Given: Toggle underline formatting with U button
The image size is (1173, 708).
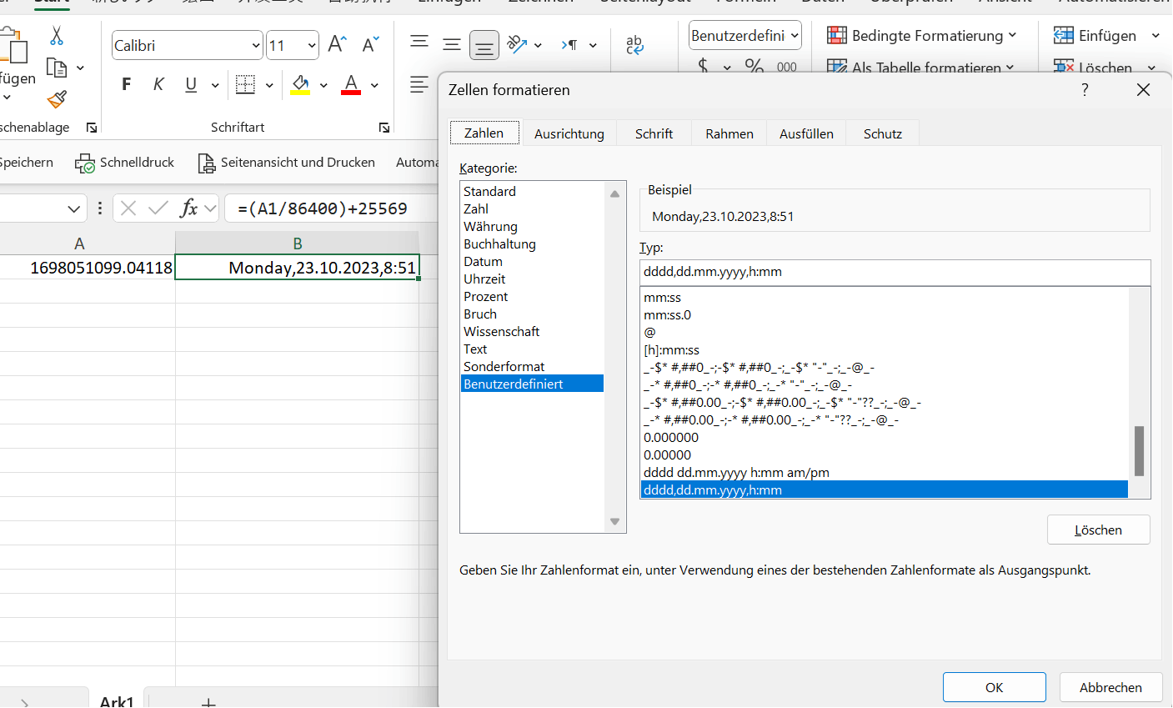Looking at the screenshot, I should 191,84.
